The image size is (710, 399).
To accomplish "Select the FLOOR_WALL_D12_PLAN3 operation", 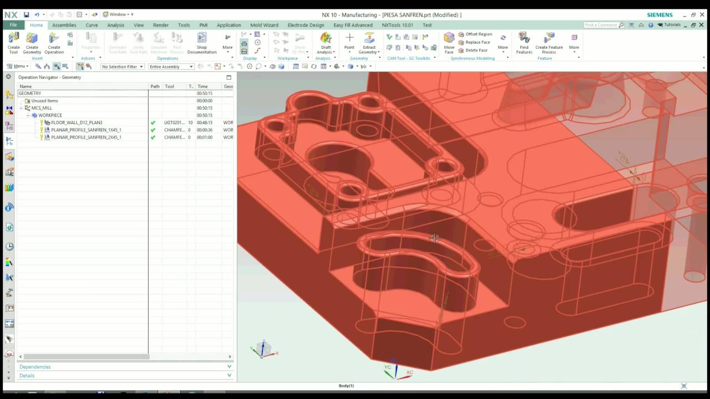I will pyautogui.click(x=77, y=122).
